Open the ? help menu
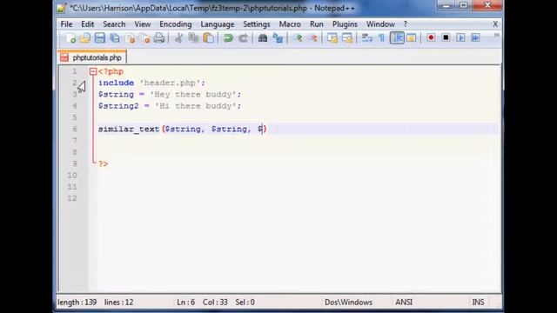This screenshot has width=557, height=313. tap(406, 24)
